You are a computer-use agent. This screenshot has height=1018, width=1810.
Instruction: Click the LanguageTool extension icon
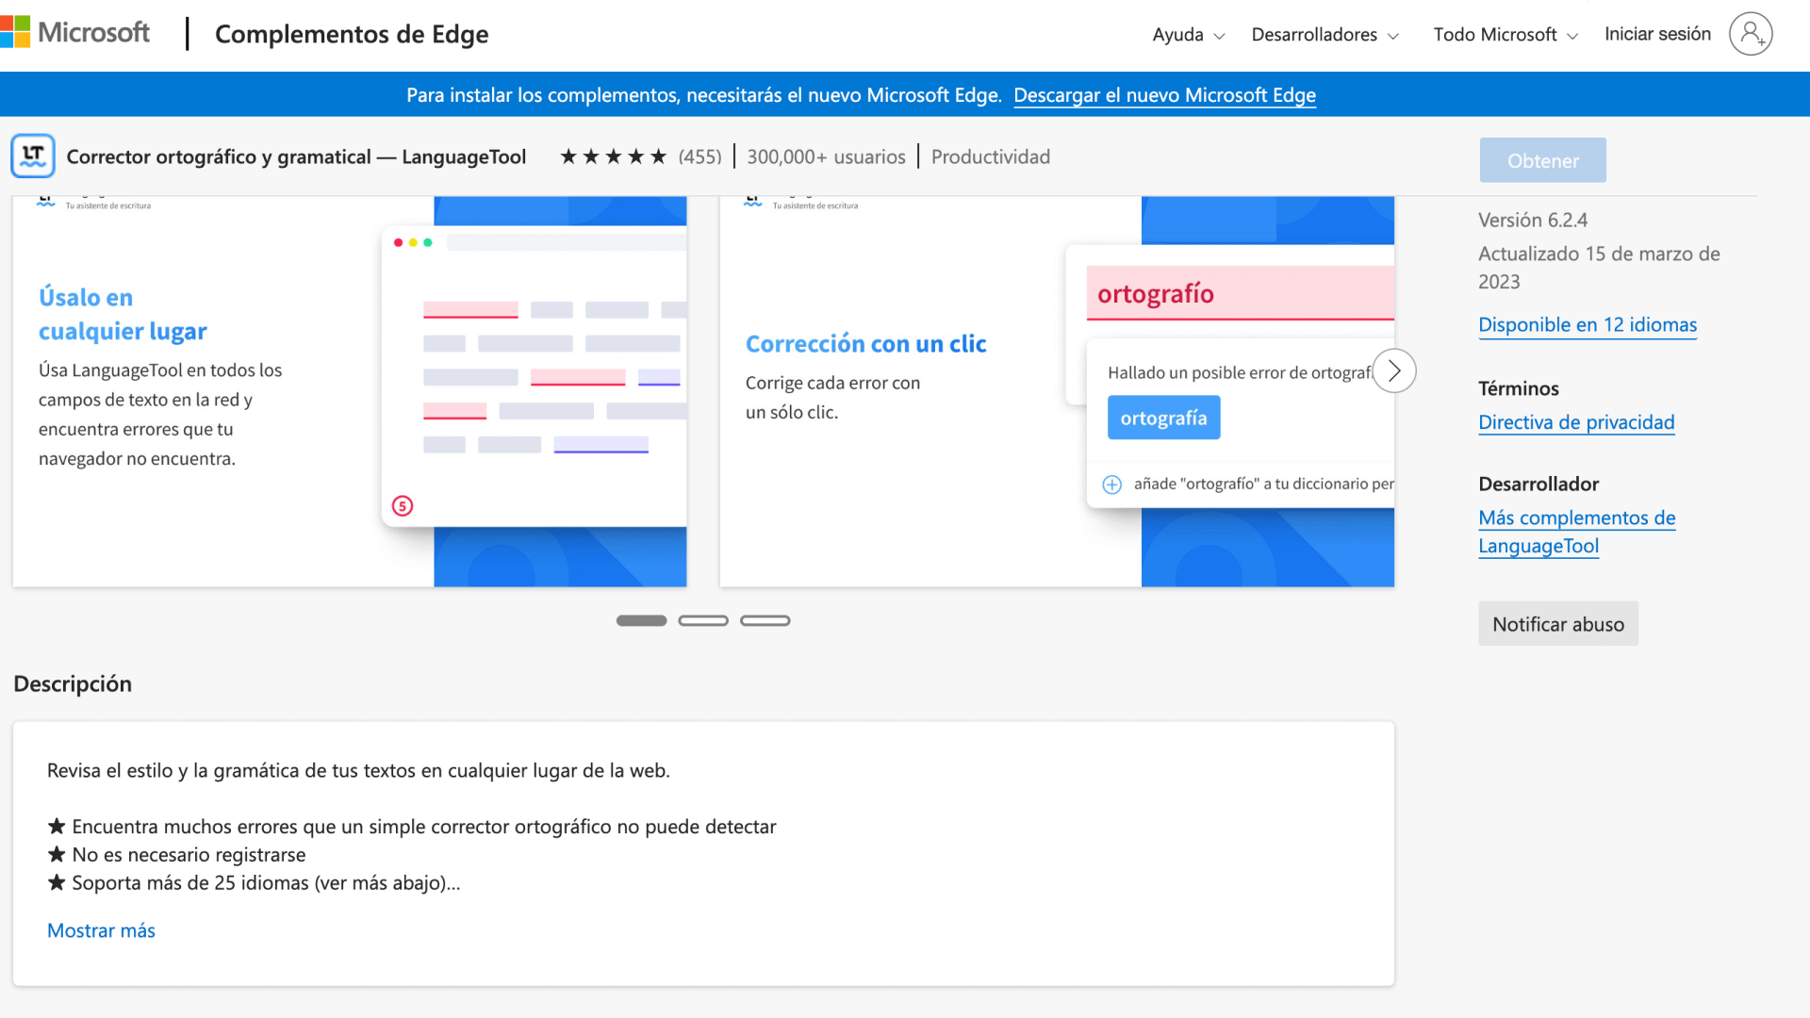(x=33, y=156)
